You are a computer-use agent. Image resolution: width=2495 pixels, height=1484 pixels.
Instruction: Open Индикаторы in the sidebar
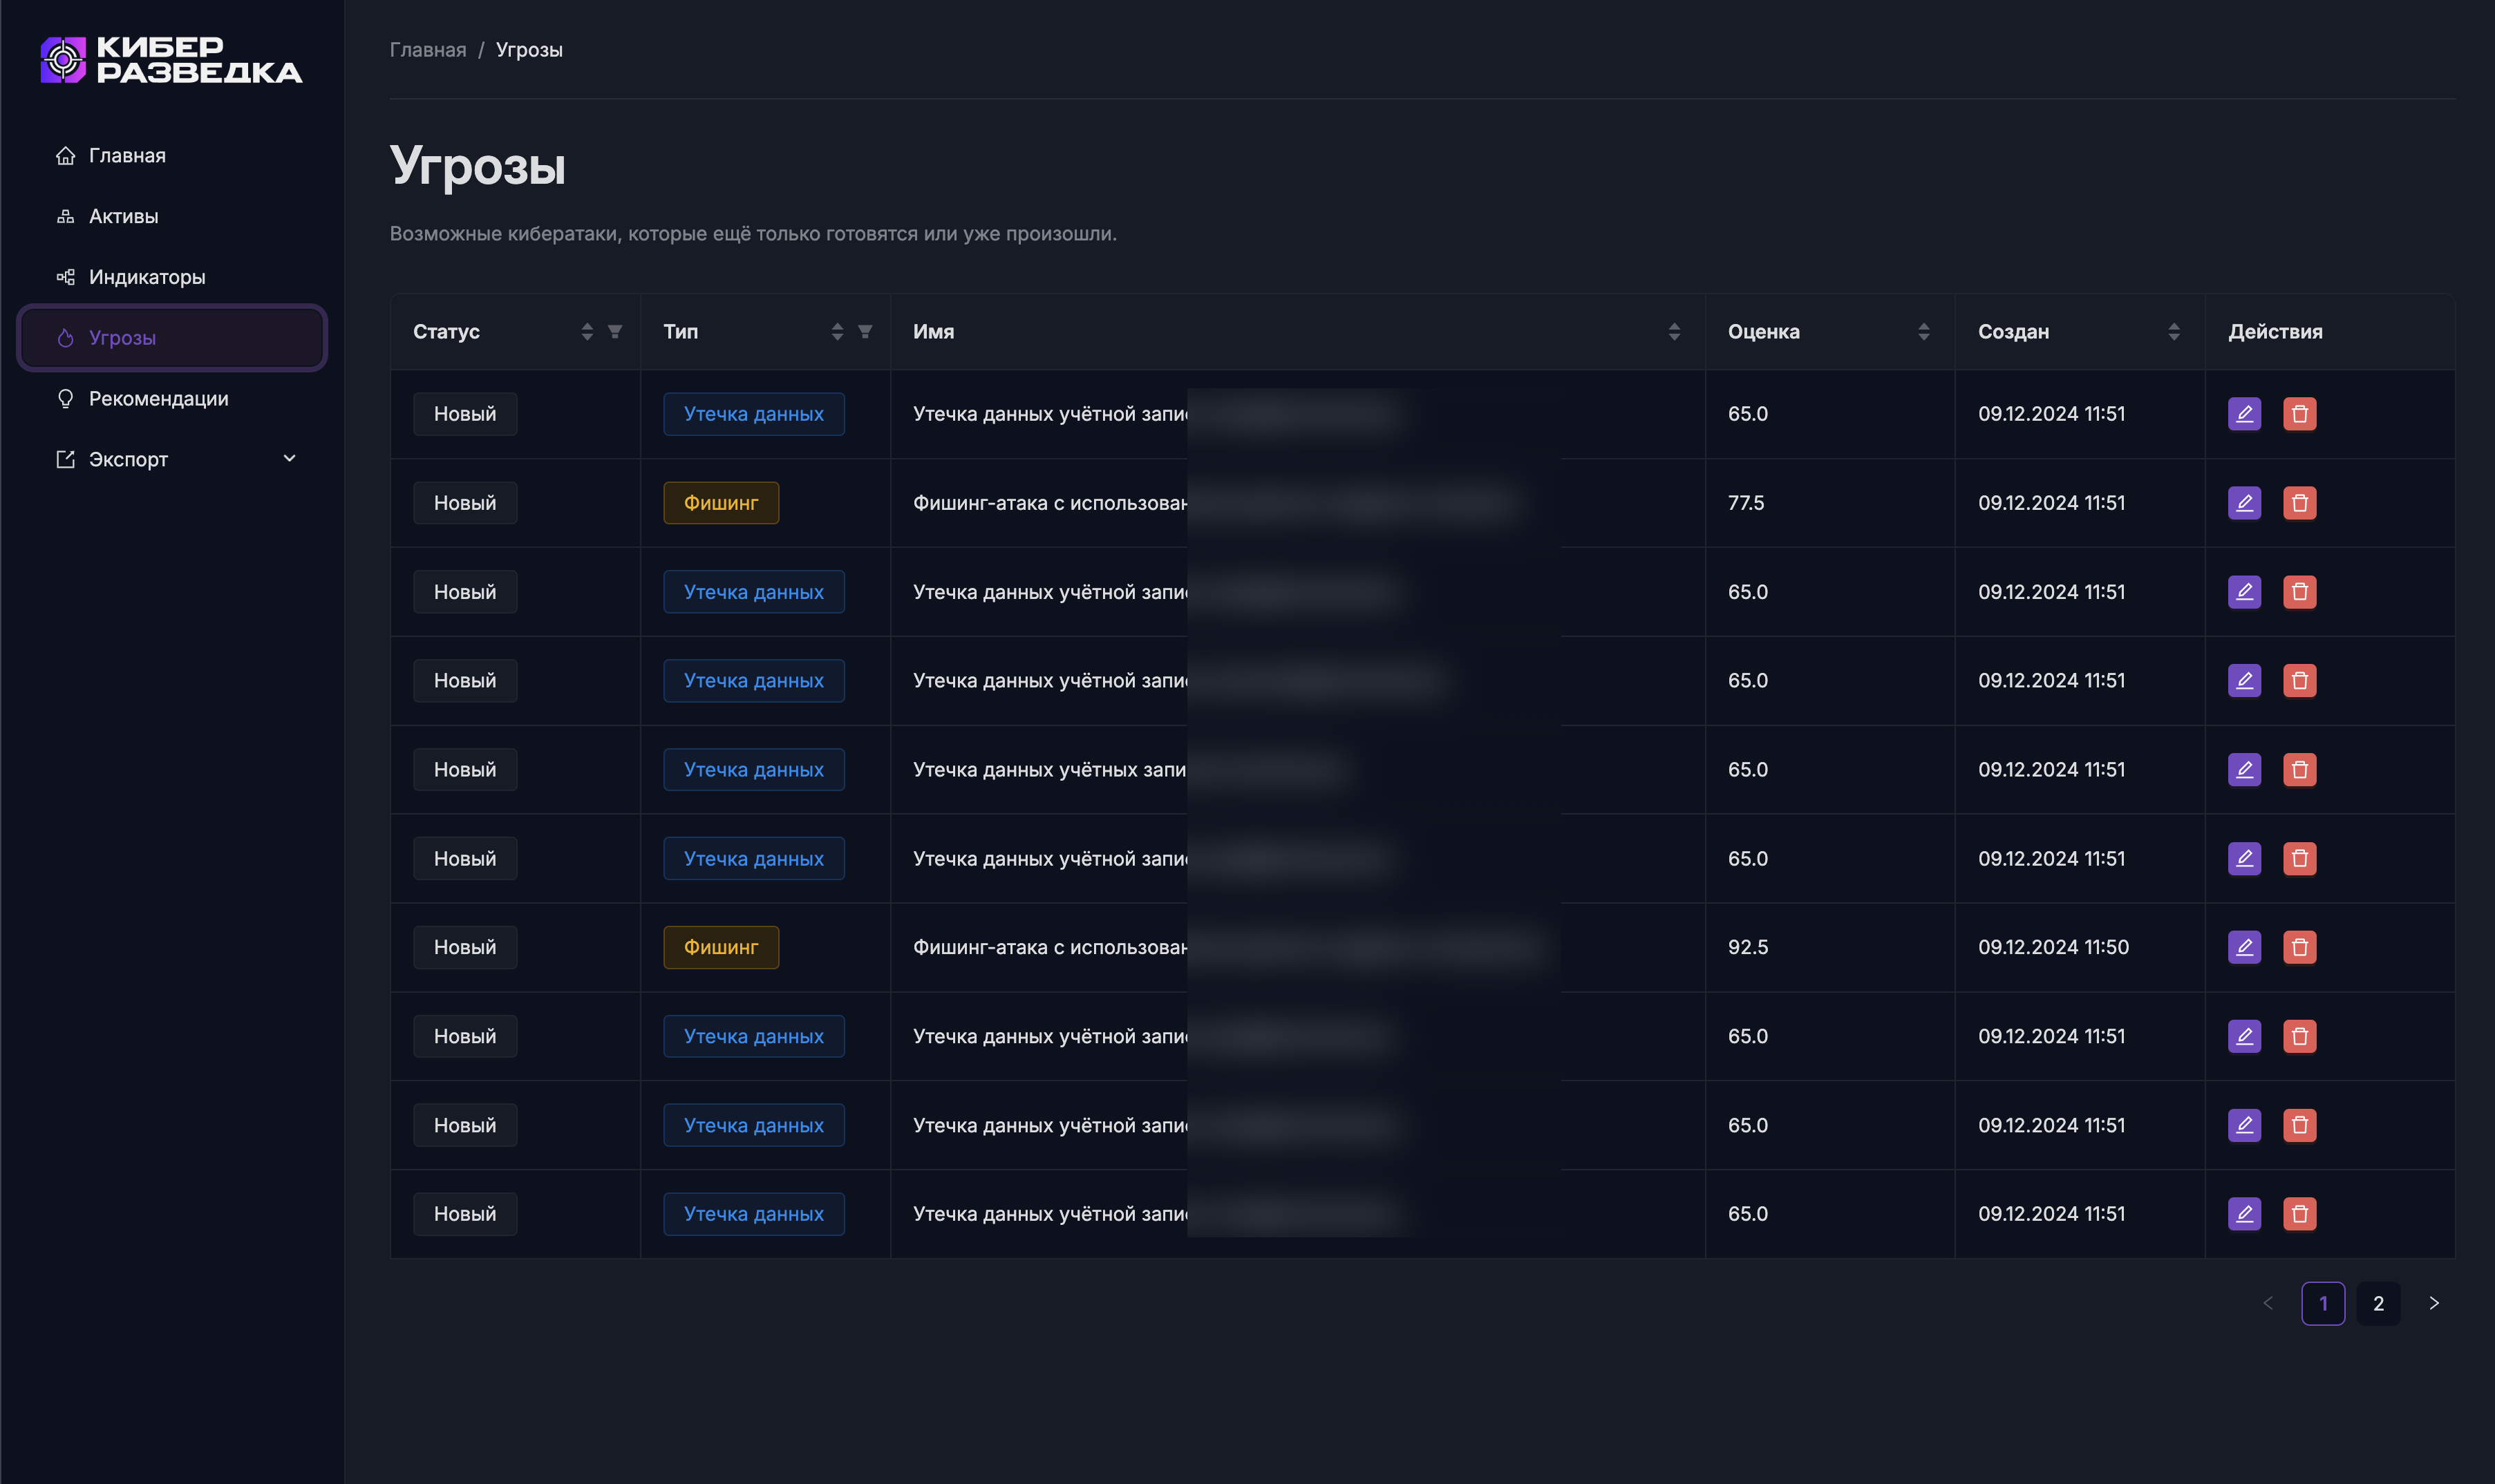pyautogui.click(x=172, y=277)
